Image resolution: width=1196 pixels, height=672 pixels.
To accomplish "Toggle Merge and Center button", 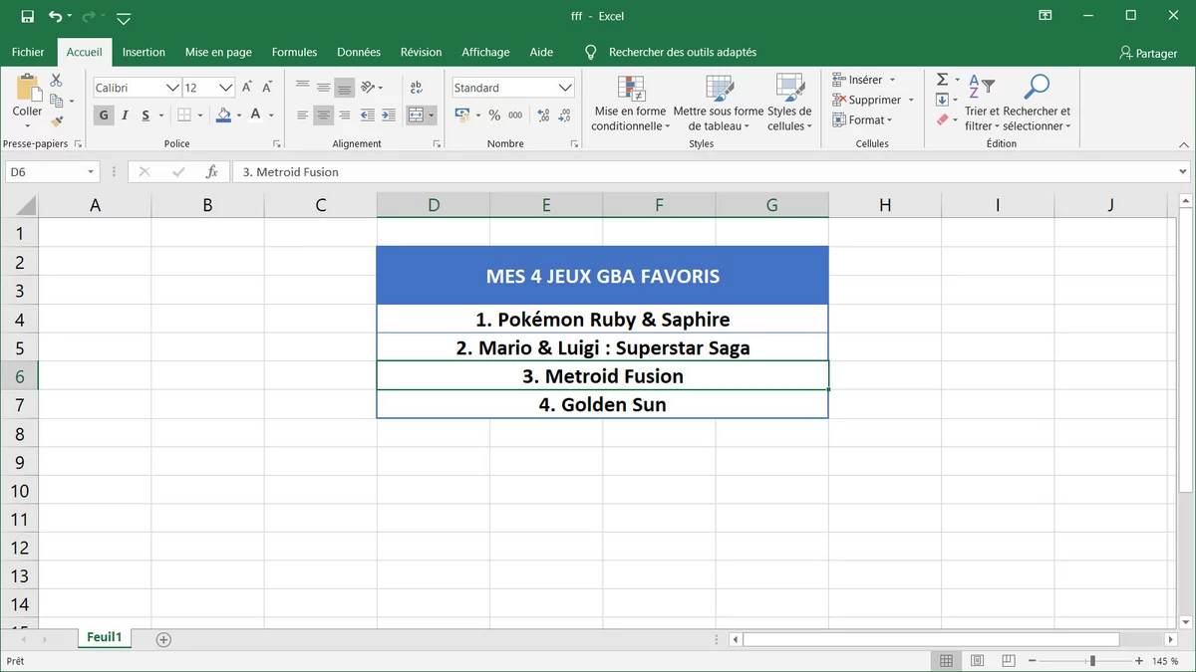I will (417, 115).
